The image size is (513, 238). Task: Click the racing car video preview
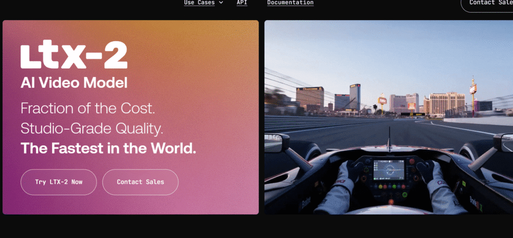(388, 117)
